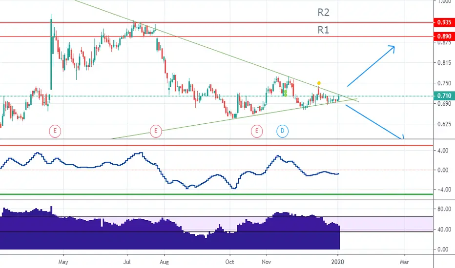Open the earnings marker E below late October
The height and width of the screenshot is (268, 455).
tap(256, 131)
